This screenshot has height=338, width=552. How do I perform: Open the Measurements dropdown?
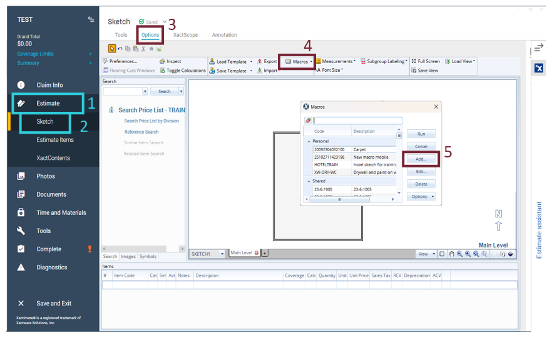335,61
